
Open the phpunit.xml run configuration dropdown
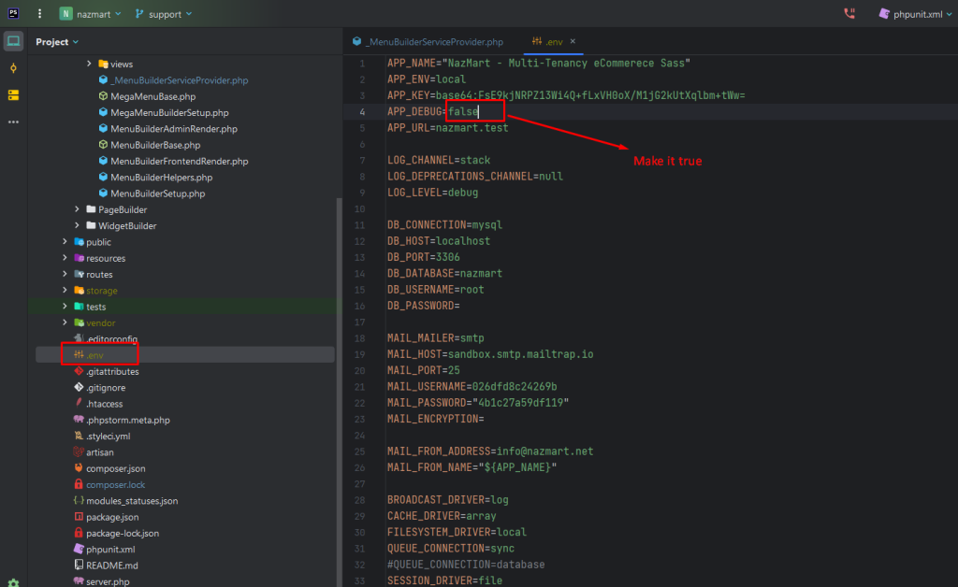pyautogui.click(x=916, y=13)
